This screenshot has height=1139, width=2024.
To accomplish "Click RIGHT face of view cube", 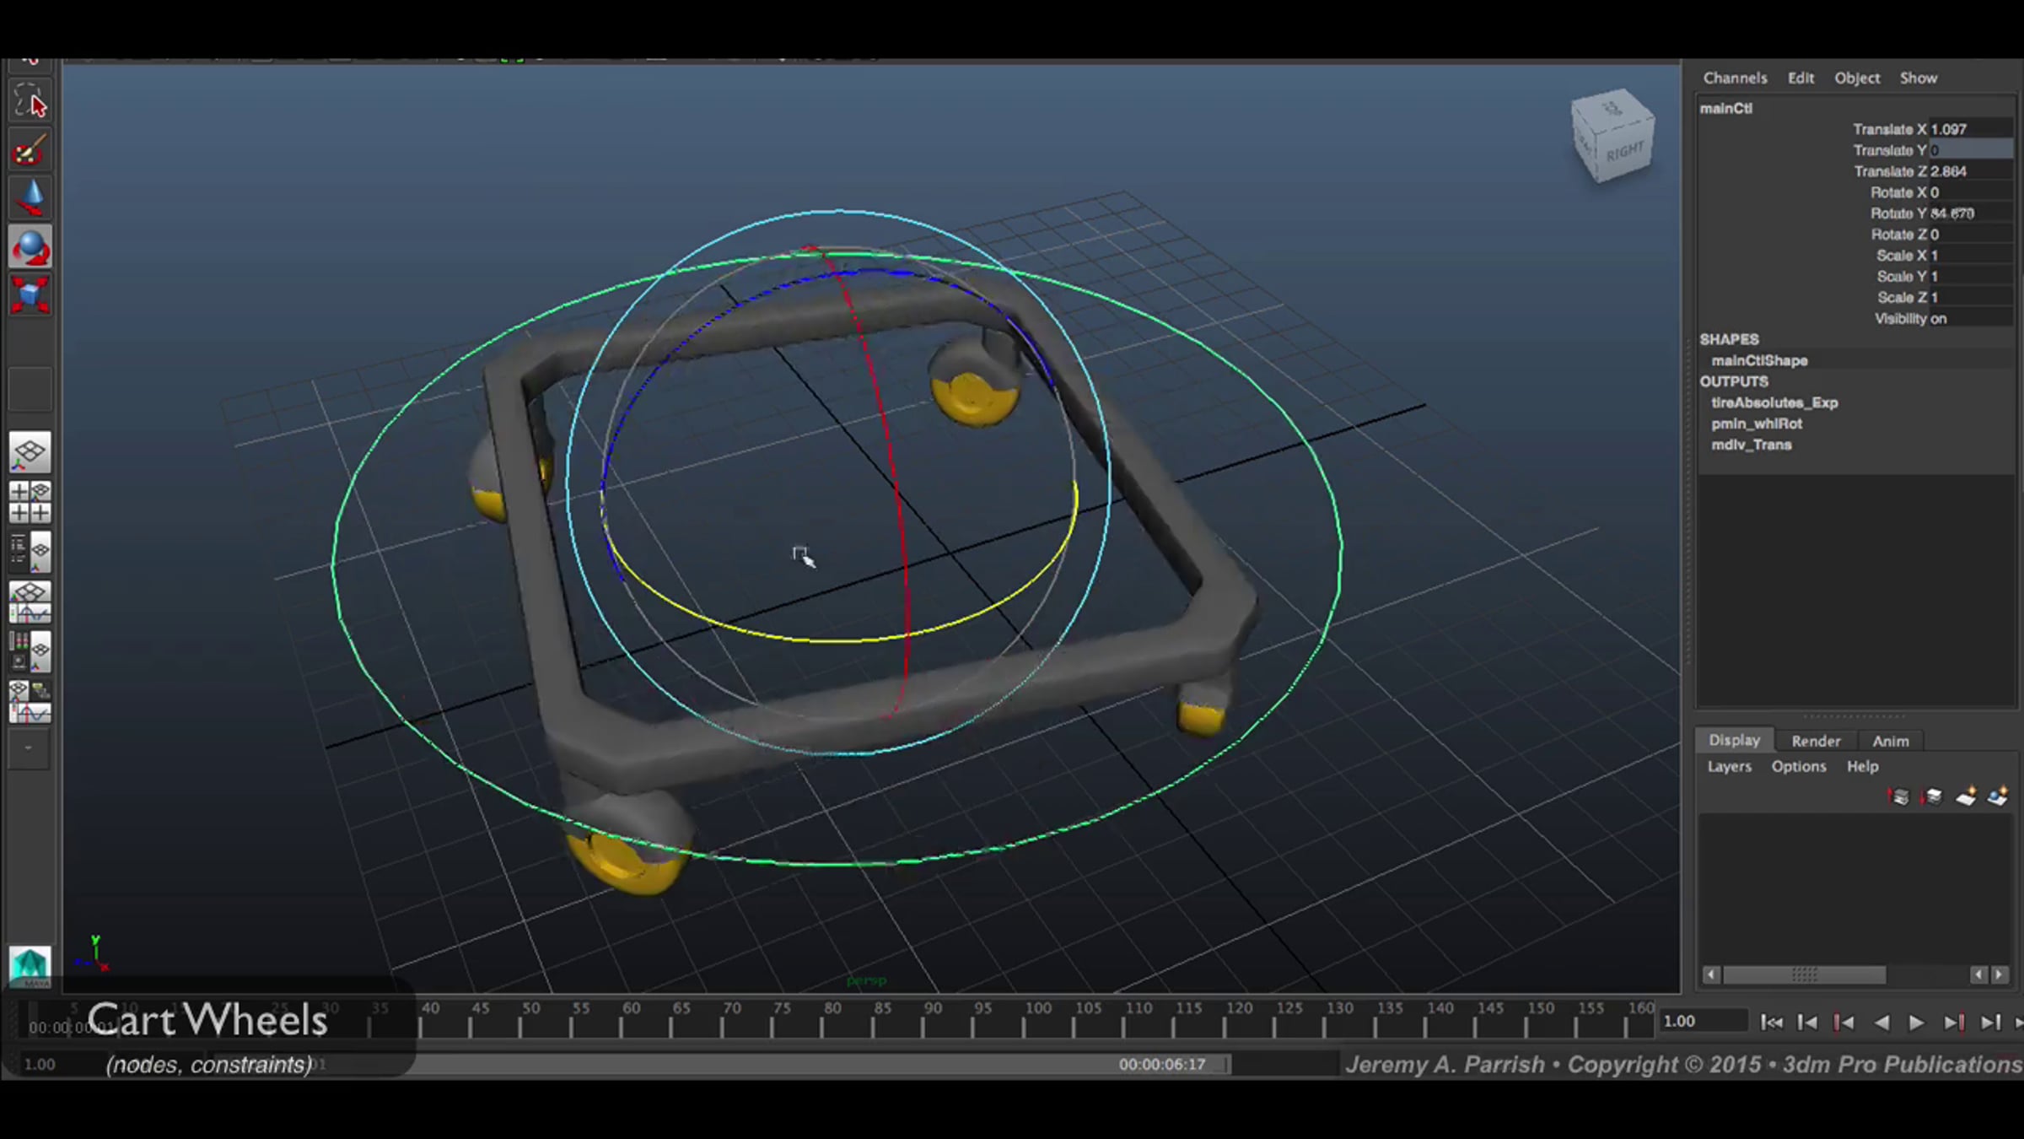I will point(1624,152).
